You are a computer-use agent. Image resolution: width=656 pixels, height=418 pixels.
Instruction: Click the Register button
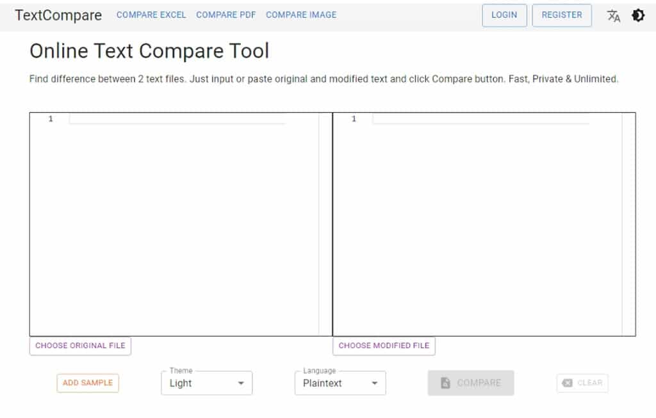pyautogui.click(x=562, y=15)
